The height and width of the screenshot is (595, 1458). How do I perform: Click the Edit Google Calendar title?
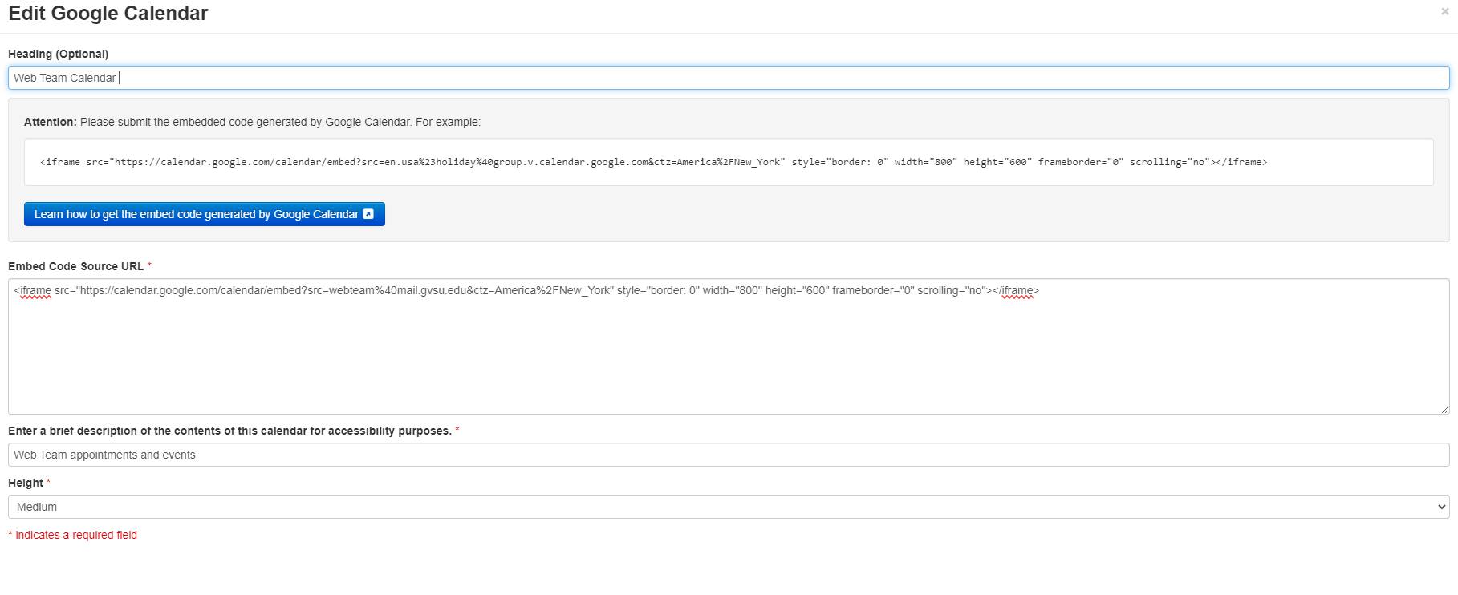tap(108, 14)
